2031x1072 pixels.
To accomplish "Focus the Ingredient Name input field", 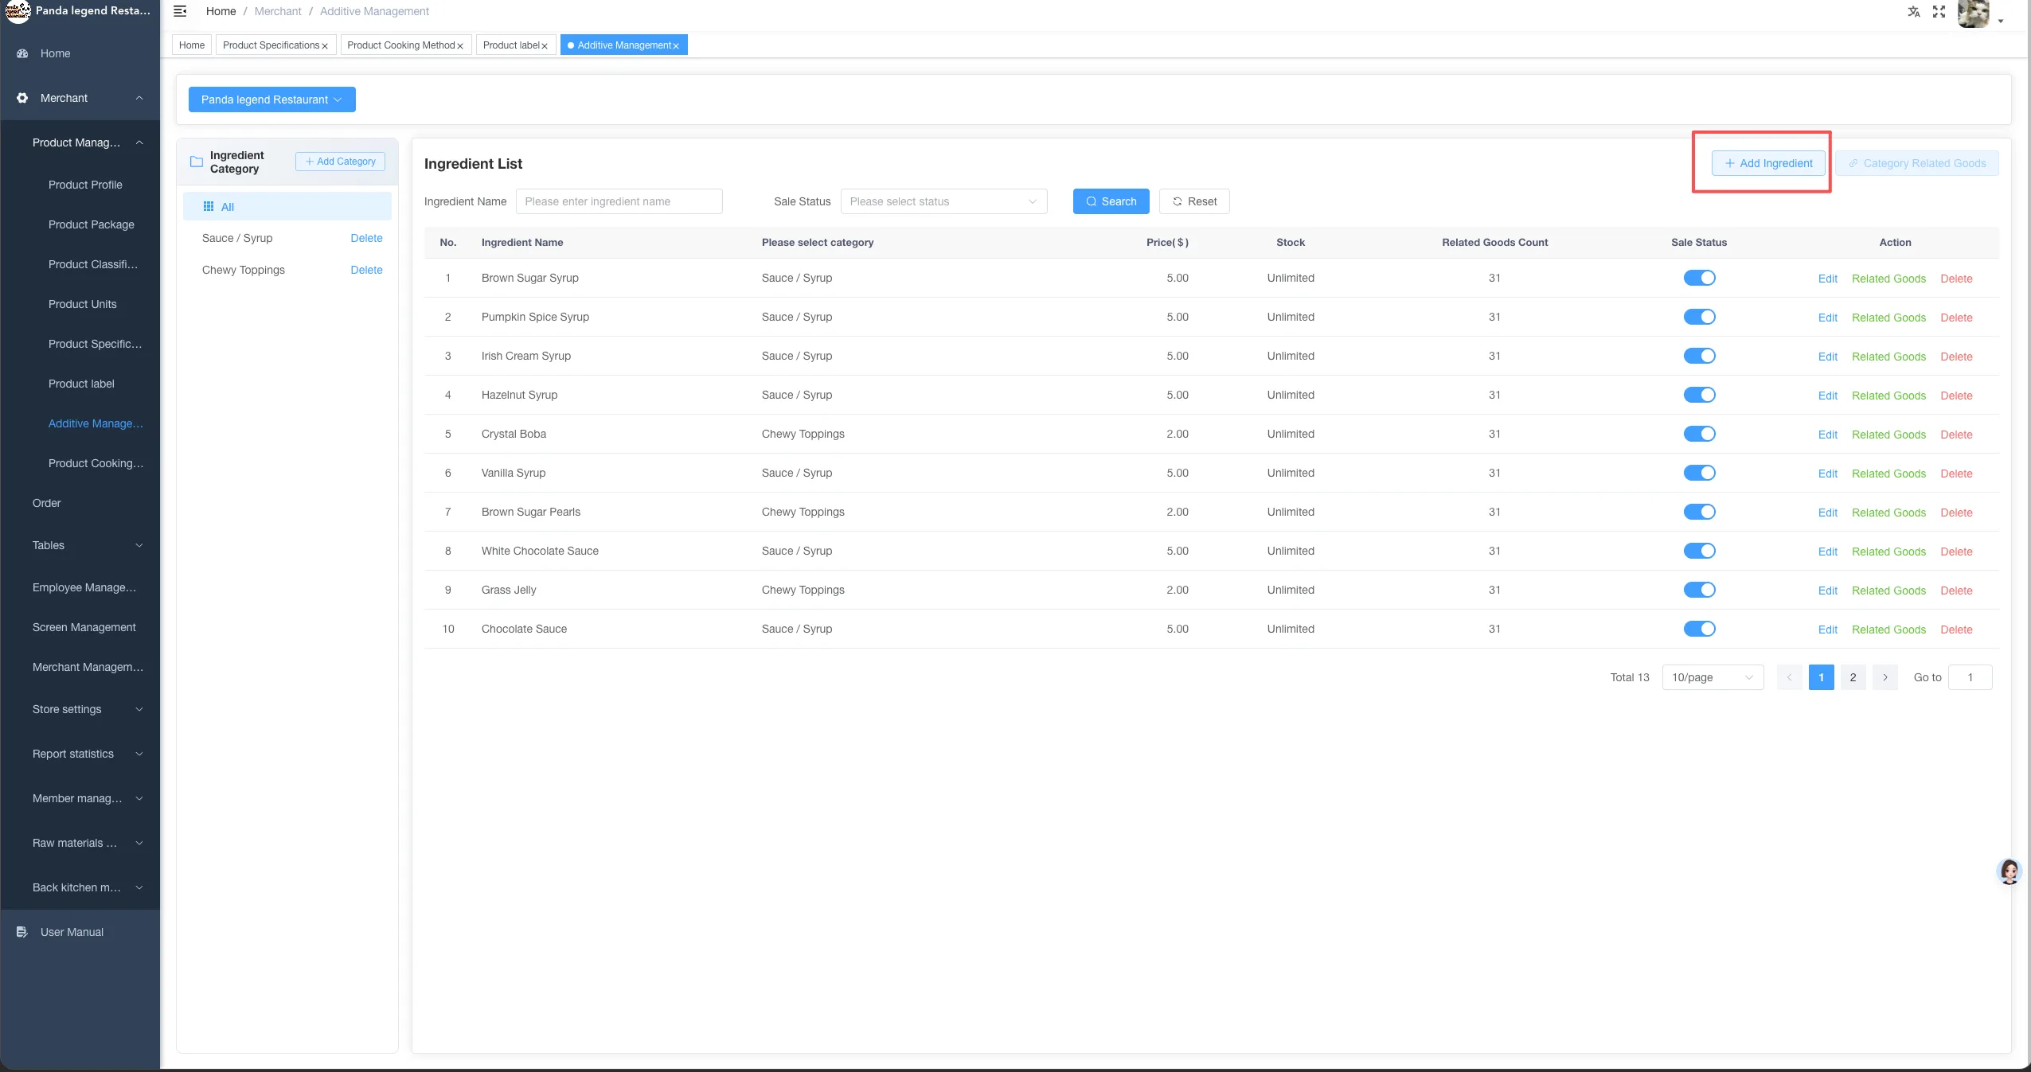I will 619,201.
